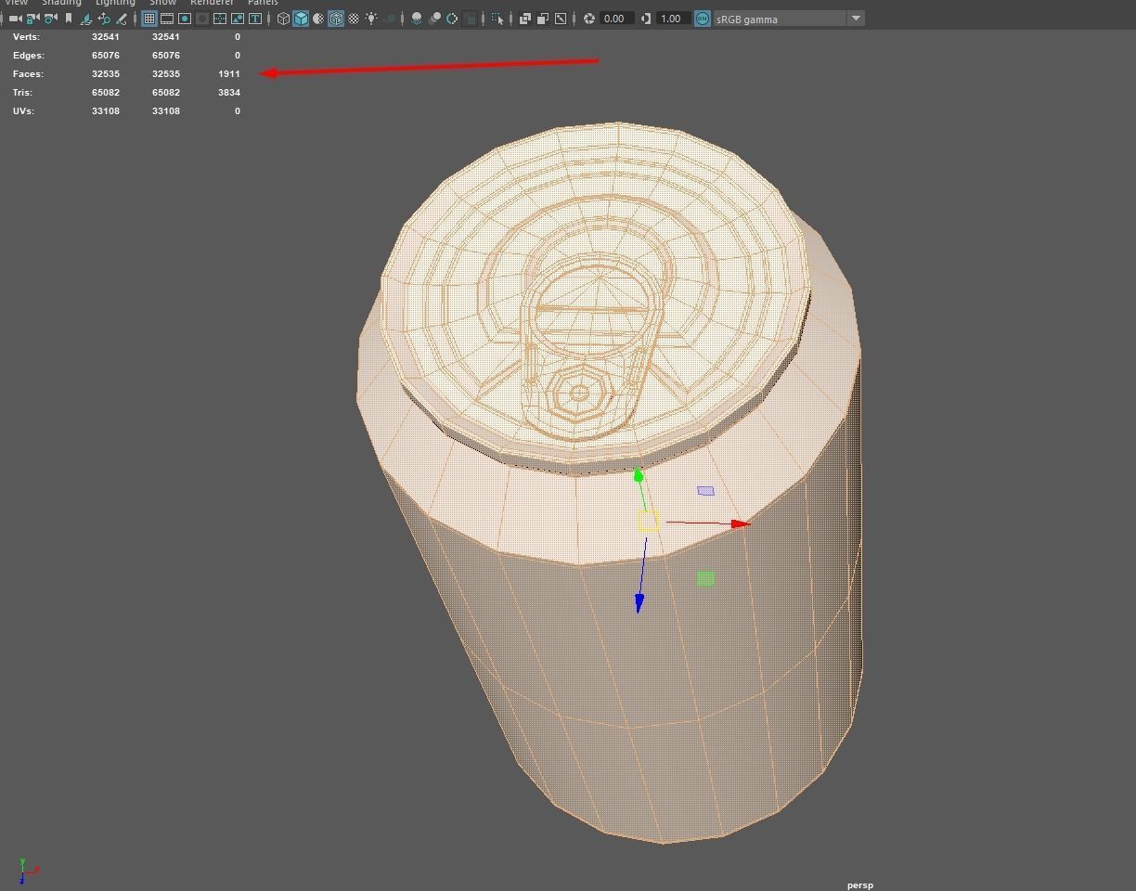Click the persp camera label
Screen dimensions: 1136x891
pyautogui.click(x=860, y=885)
